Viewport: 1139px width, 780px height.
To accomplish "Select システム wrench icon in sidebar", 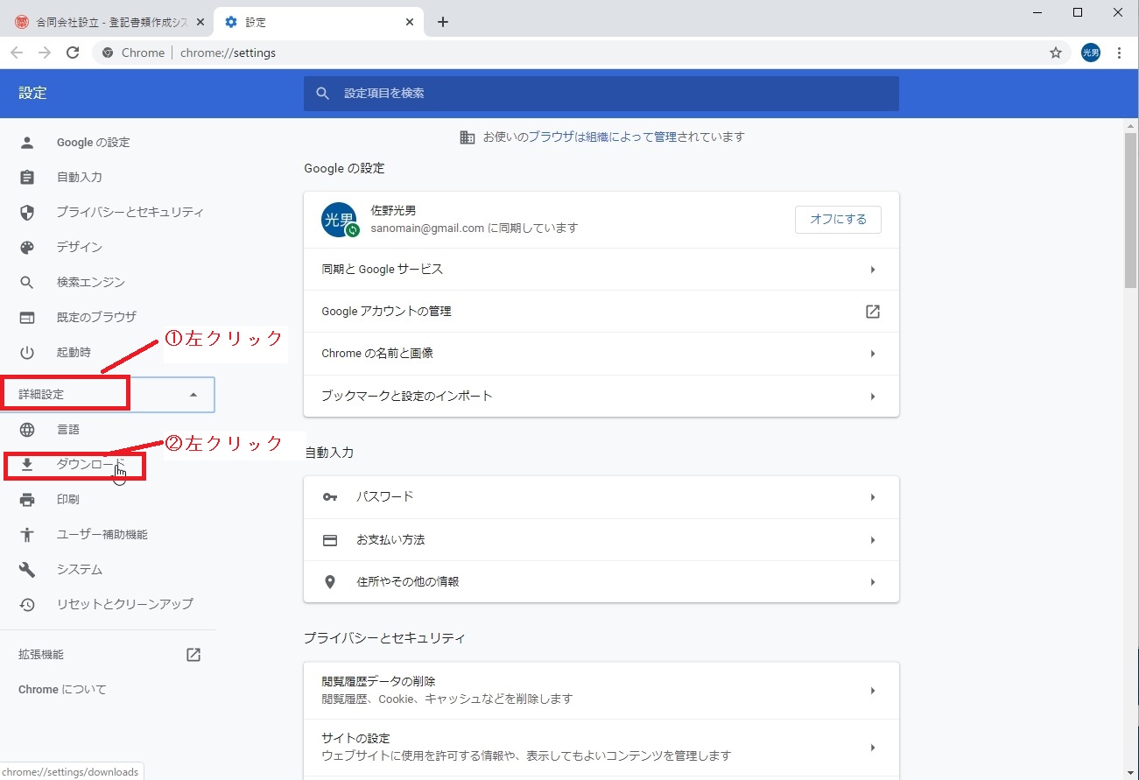I will point(27,570).
